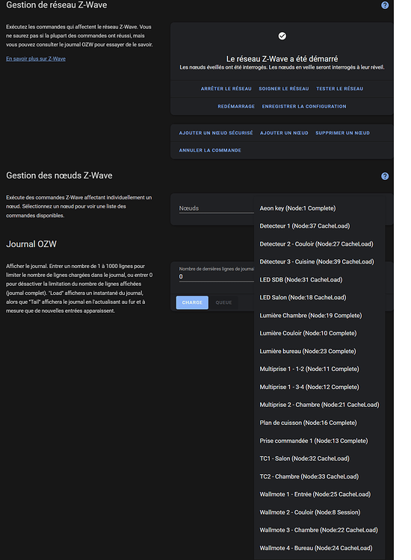The width and height of the screenshot is (411, 560).
Task: Select Detecteur 1 (Node:37 CacheLoad)
Action: [320, 226]
